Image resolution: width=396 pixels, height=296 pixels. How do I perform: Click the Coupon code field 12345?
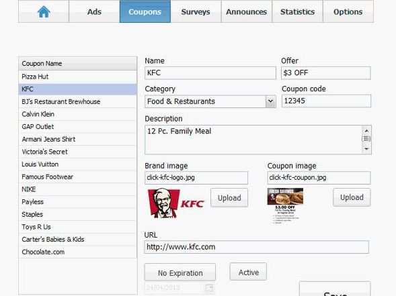click(326, 101)
